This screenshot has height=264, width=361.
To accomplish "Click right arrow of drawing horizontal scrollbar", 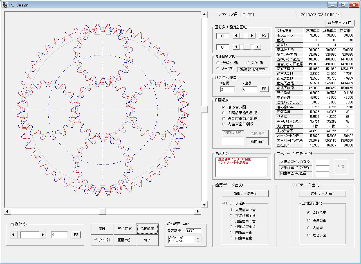I will pyautogui.click(x=198, y=211).
